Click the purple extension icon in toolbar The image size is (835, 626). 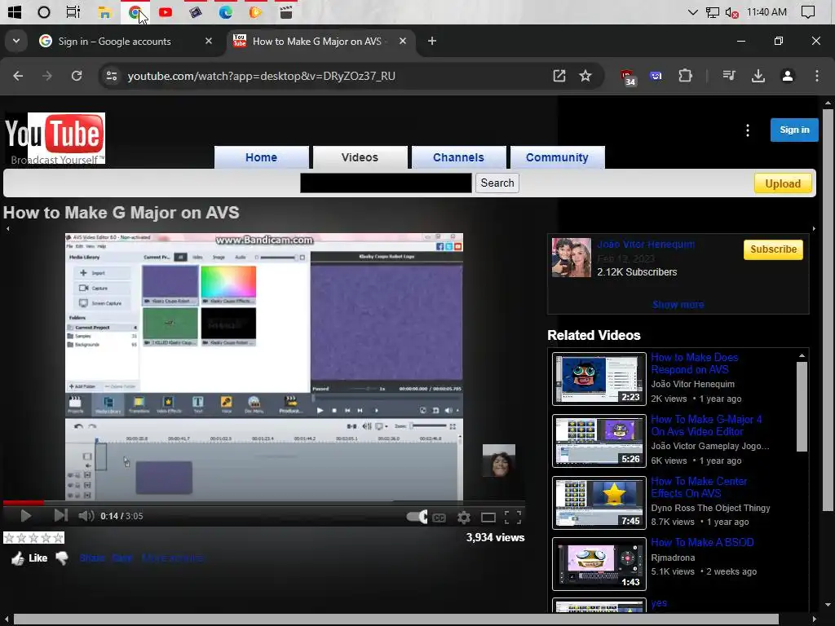pos(656,76)
